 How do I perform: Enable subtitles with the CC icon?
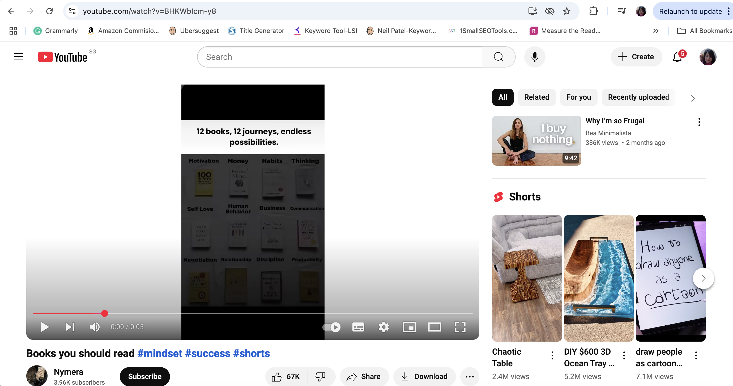tap(358, 327)
